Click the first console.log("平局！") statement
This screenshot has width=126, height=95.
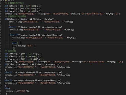[x=25, y=46]
